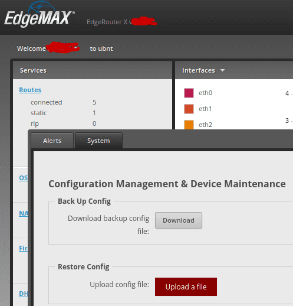
Task: Click the Upload a file button
Action: [x=186, y=287]
